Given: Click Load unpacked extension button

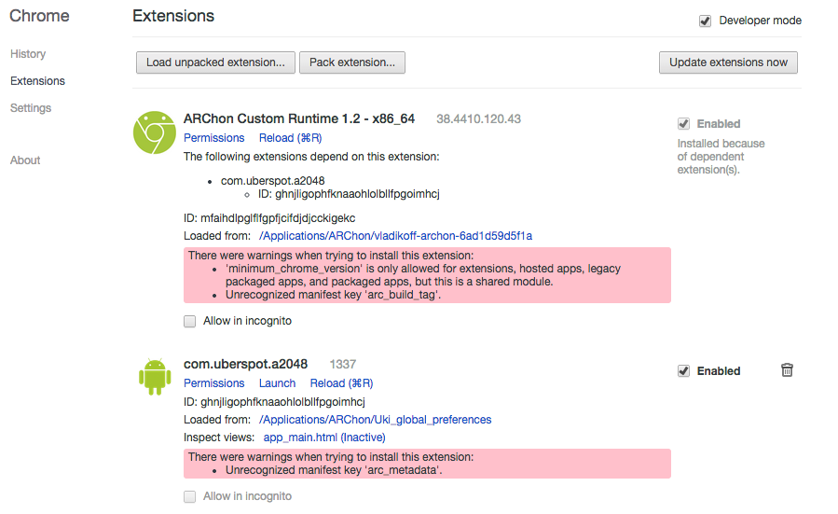Looking at the screenshot, I should click(215, 63).
